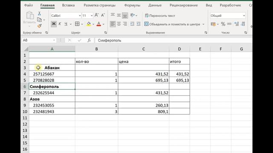Viewport: 273px width, 153px height.
Task: Switch to the Формулы tab
Action: 132,5
